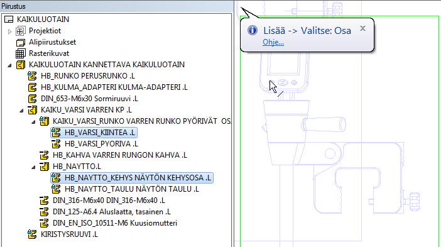Click the HB_KULMA_ADAPTERI part icon
This screenshot has height=247, width=441.
click(32, 87)
